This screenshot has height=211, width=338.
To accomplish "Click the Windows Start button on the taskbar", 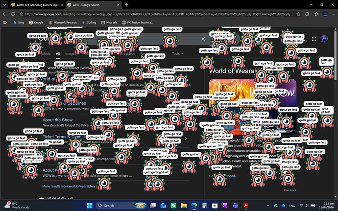I will tap(90, 205).
